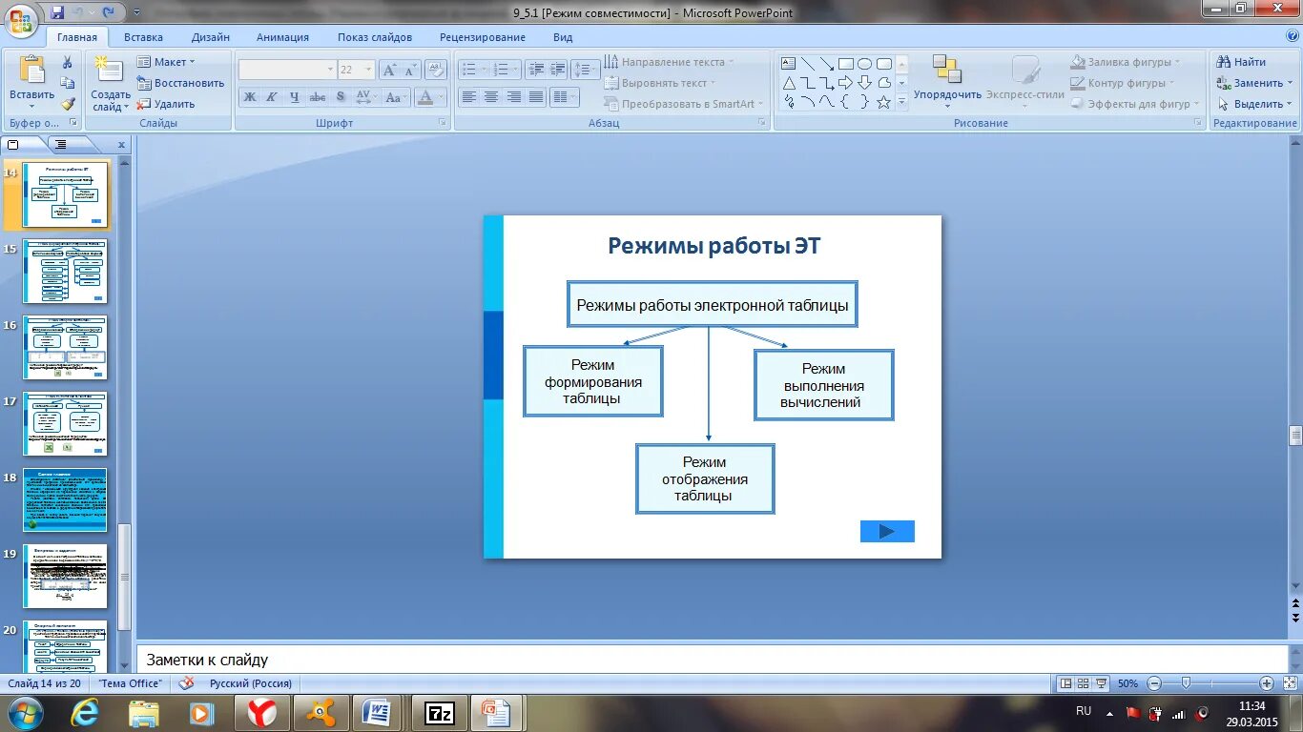Screen dimensions: 1303x732
Task: Open the Дизайн tab
Action: [x=210, y=37]
